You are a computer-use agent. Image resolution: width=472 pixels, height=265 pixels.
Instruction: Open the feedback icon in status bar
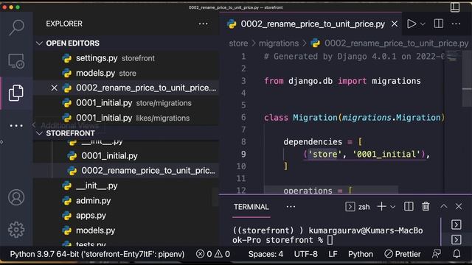[437, 254]
